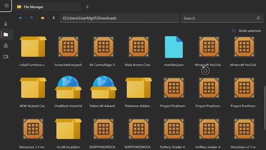This screenshot has height=150, width=266.
Task: Select the first Minecraft YouTub pack icon
Action: click(x=209, y=47)
